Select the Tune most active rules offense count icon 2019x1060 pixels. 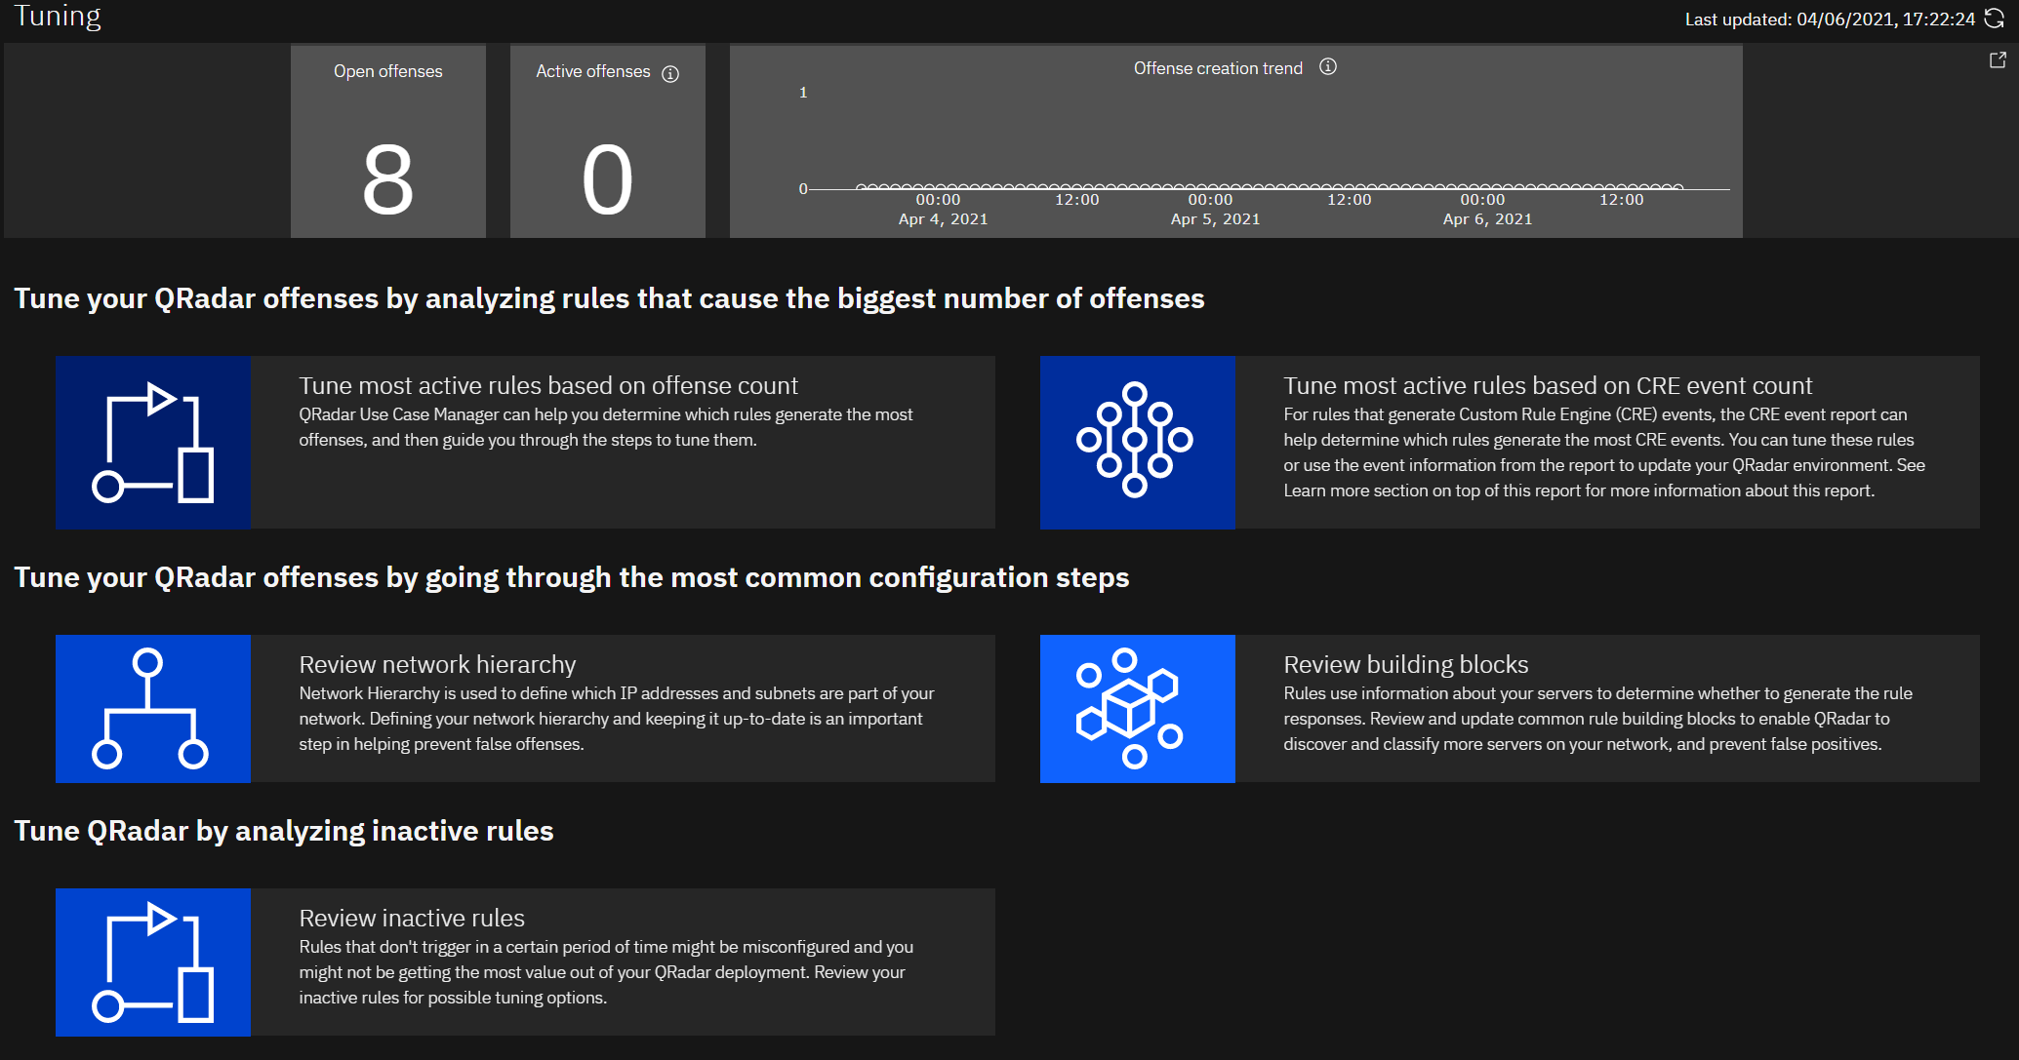(x=153, y=443)
